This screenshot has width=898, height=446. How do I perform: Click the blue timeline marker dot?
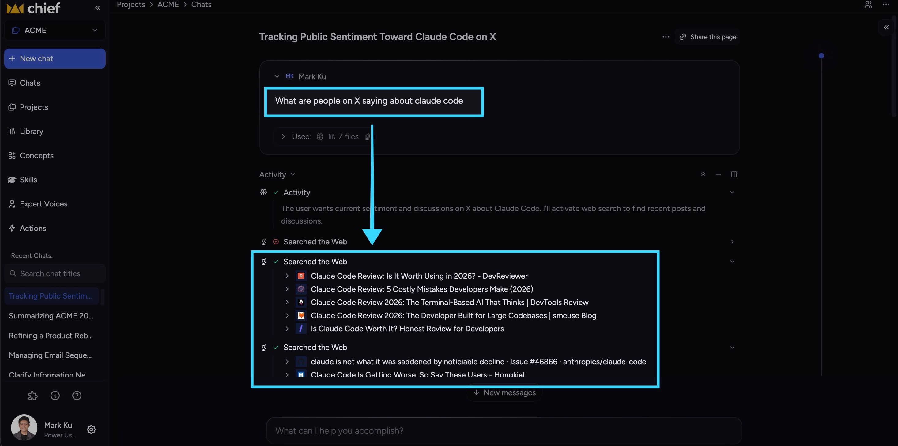point(821,56)
